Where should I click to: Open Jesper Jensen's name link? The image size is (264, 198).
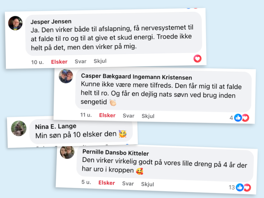click(51, 21)
